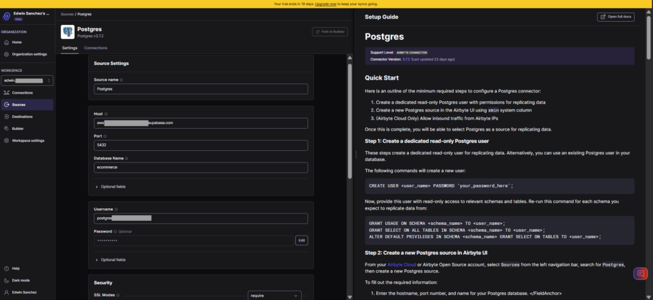The image size is (653, 300).
Task: Click the Fork in Builder button
Action: coord(330,32)
